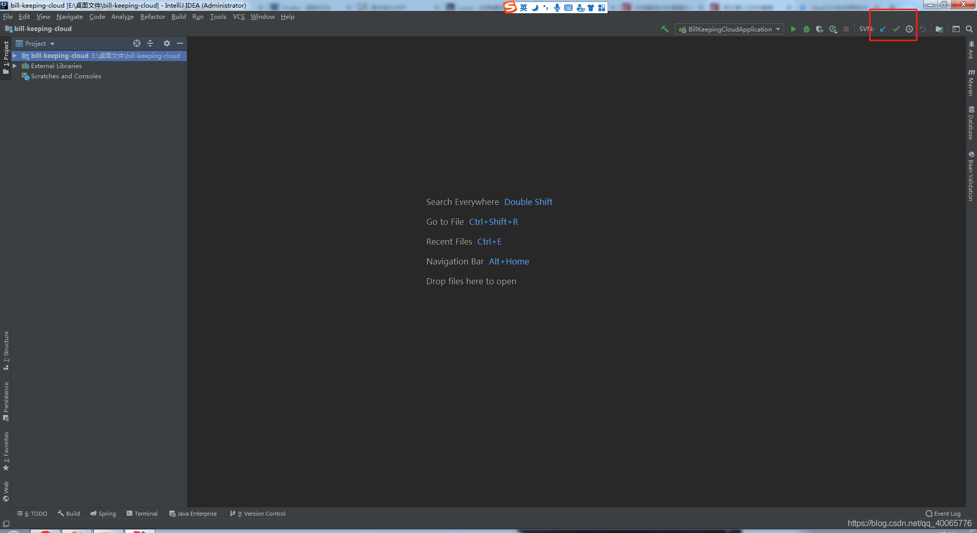Click the Run with Profiler icon
977x533 pixels.
(833, 29)
